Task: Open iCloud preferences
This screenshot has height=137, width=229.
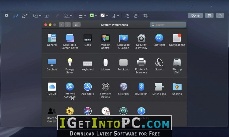Action: tap(52, 89)
